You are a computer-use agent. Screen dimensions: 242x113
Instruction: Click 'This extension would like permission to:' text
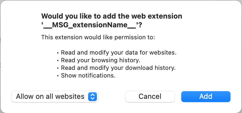point(98,37)
